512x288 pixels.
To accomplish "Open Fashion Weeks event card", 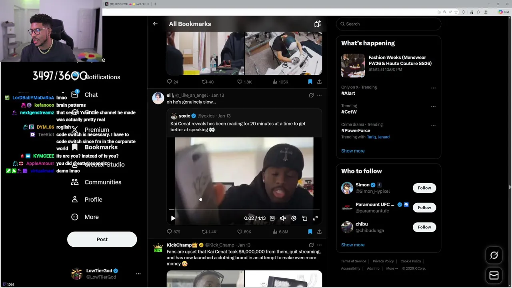I will click(388, 65).
